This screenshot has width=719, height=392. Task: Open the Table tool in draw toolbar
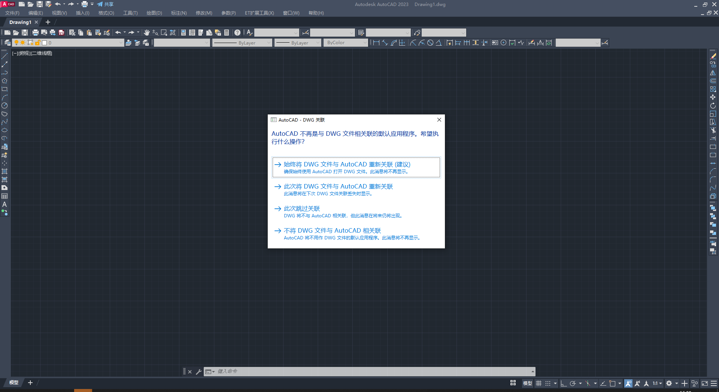click(x=4, y=196)
